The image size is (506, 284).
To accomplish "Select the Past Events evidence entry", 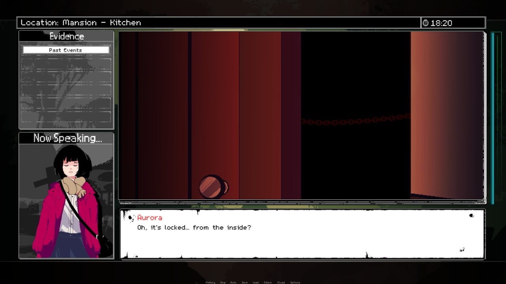I will pyautogui.click(x=66, y=50).
